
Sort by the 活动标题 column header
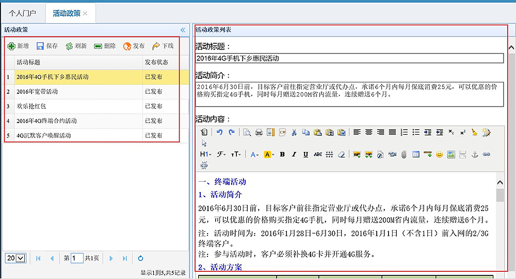click(78, 62)
